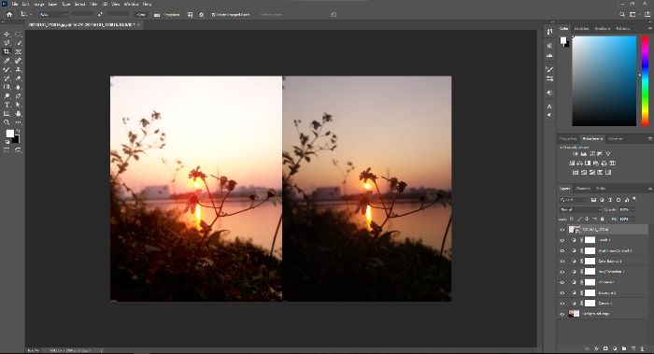Image resolution: width=654 pixels, height=354 pixels.
Task: Open the Fill value dropdown arrow
Action: pos(633,219)
